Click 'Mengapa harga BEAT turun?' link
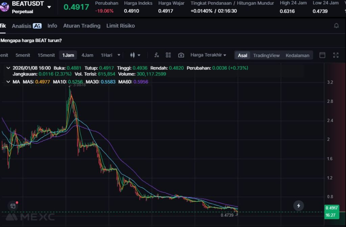346x227 pixels. point(31,40)
